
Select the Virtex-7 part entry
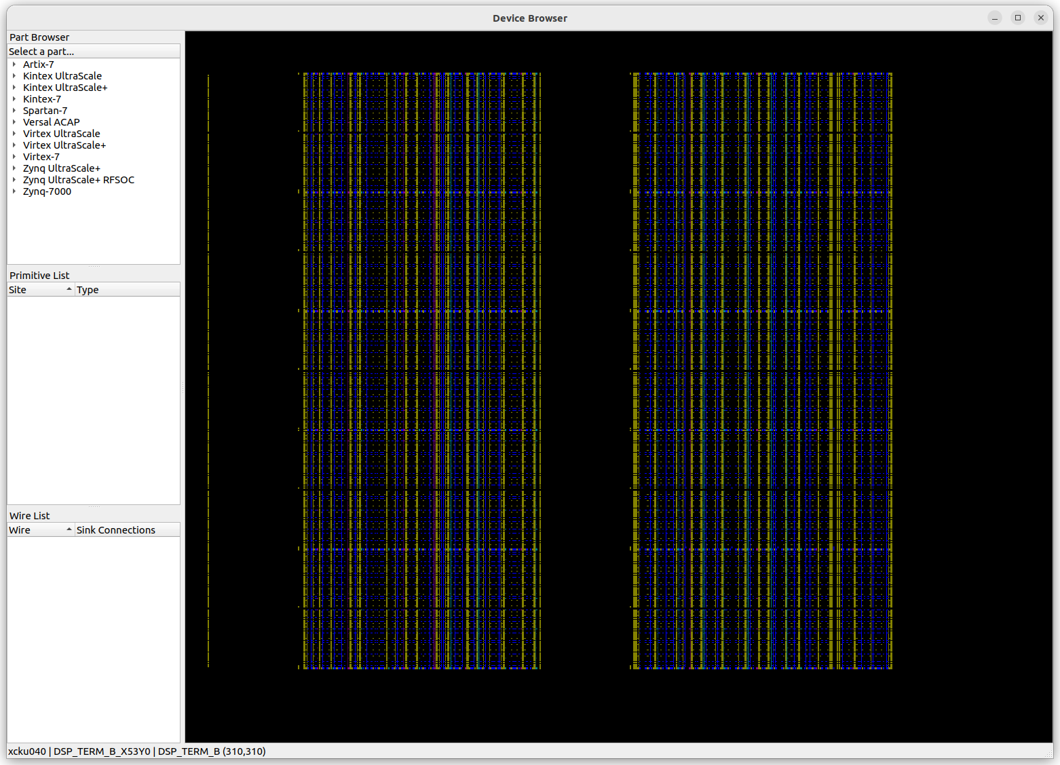[41, 156]
